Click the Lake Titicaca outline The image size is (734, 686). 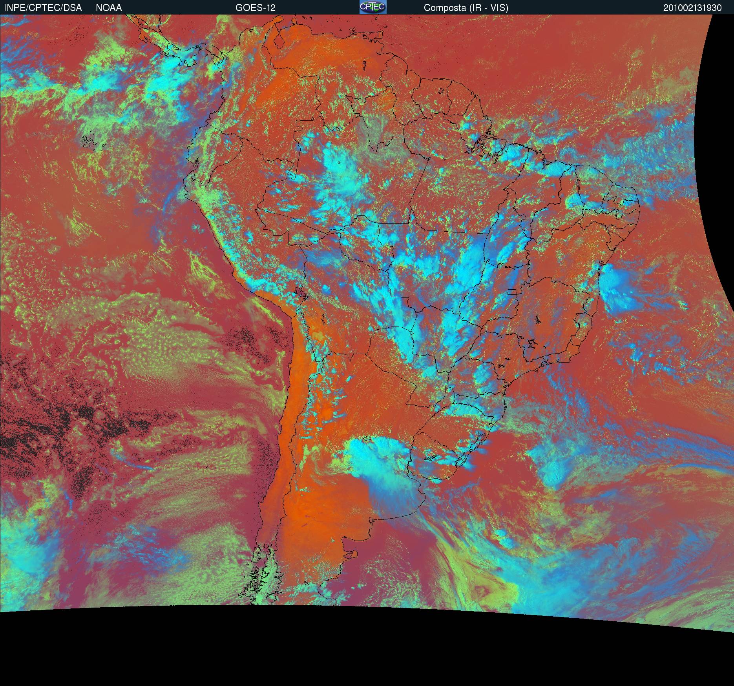(x=301, y=292)
